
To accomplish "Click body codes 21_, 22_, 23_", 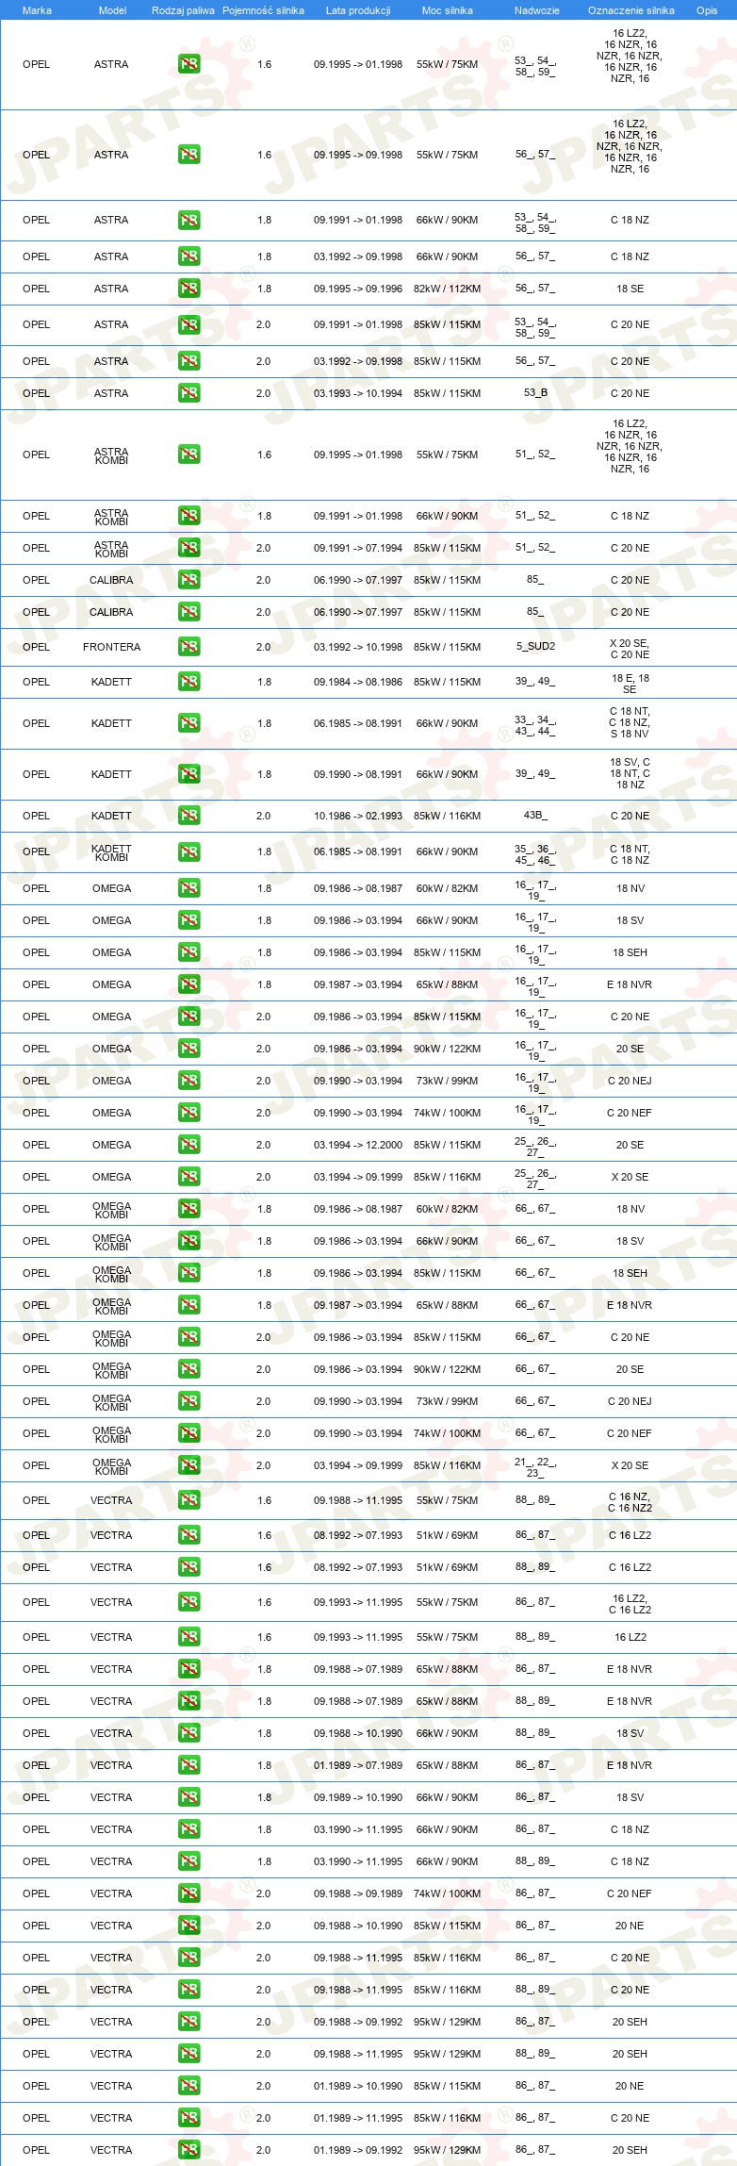I will (x=535, y=1467).
